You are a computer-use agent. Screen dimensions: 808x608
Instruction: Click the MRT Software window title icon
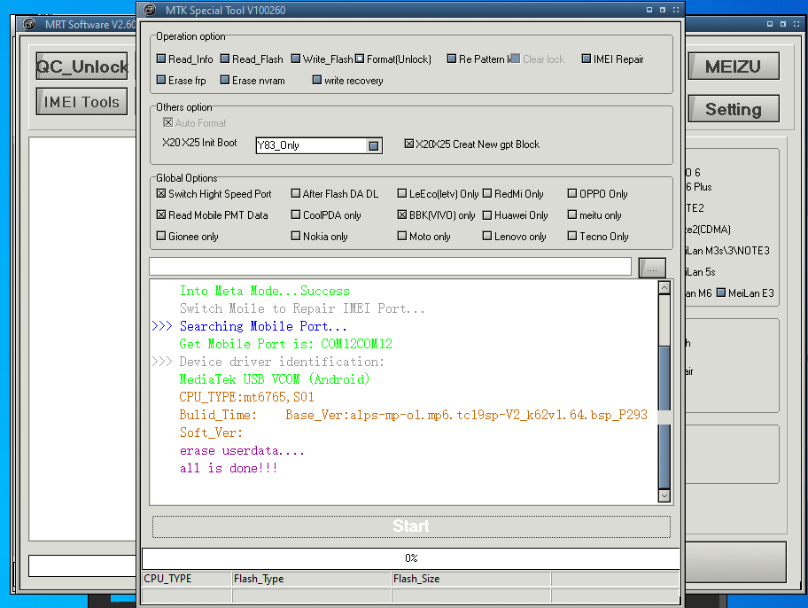(x=29, y=24)
